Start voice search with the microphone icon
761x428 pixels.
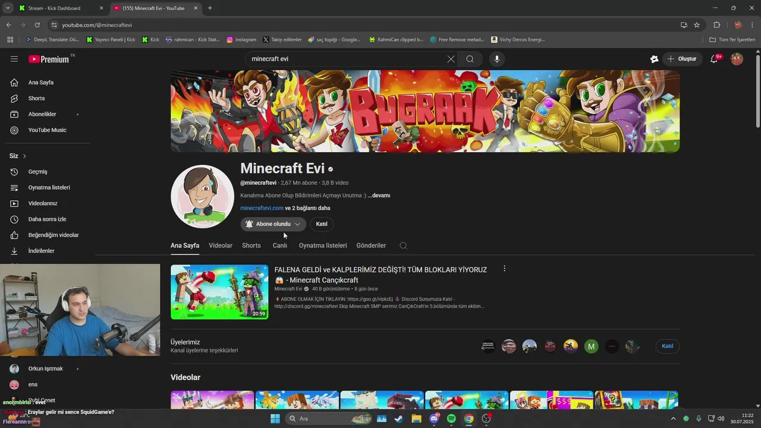point(497,59)
